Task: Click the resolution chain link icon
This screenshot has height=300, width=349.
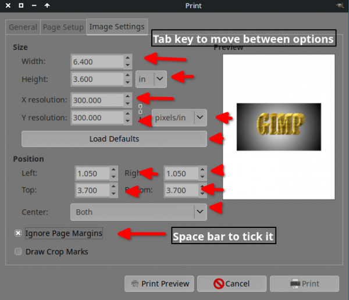Action: [x=140, y=109]
